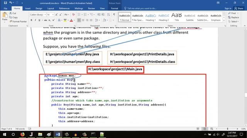Increase paragraph indent
Viewport: 247px width, 138px height.
tap(103, 15)
